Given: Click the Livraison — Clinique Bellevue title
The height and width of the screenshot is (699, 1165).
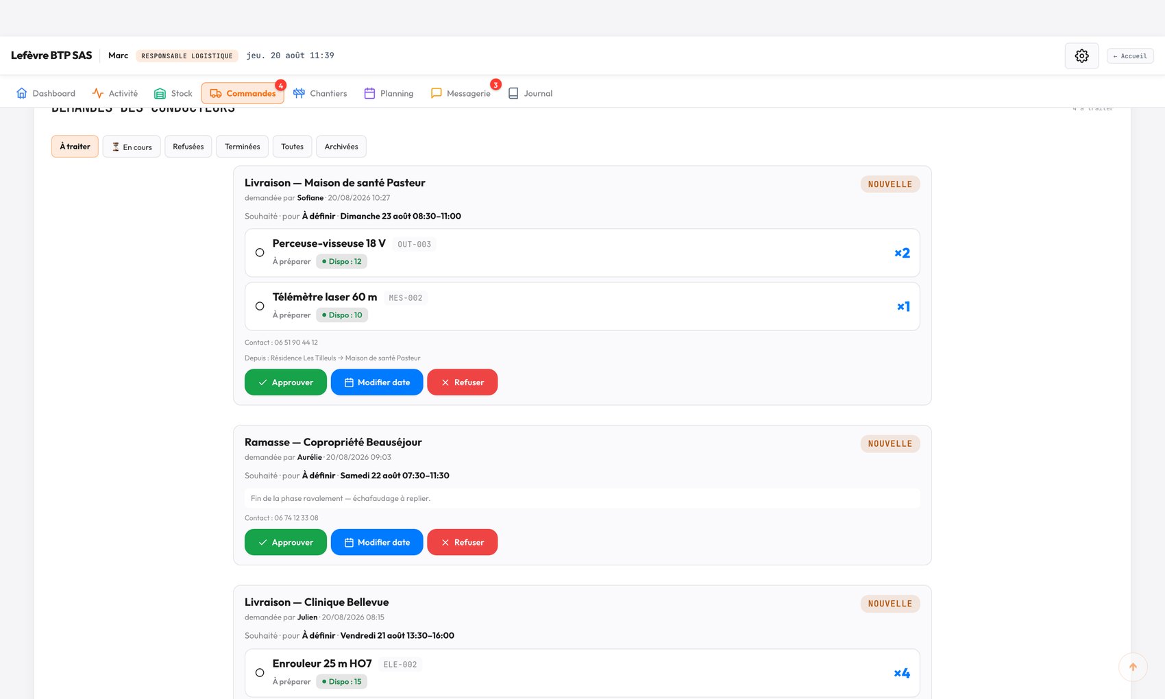Looking at the screenshot, I should point(317,602).
